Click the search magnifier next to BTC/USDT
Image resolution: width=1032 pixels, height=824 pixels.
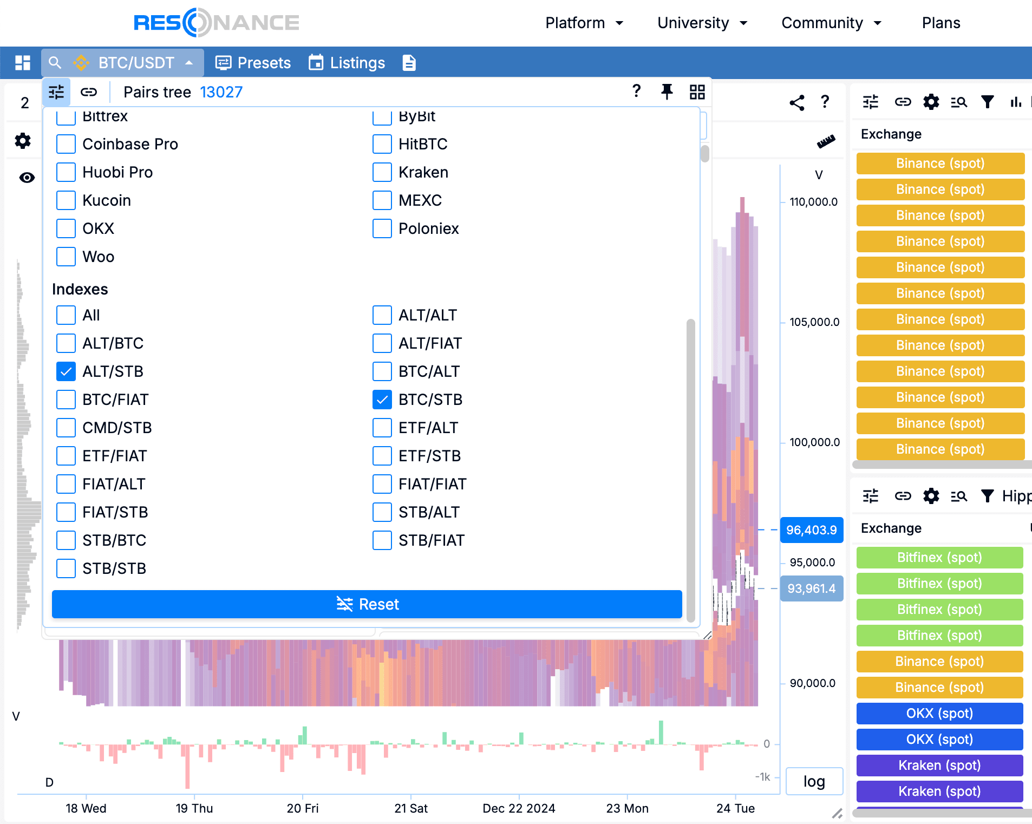(x=55, y=63)
